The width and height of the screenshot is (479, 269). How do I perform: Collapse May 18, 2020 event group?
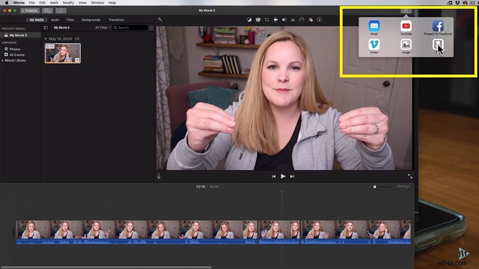pyautogui.click(x=46, y=39)
